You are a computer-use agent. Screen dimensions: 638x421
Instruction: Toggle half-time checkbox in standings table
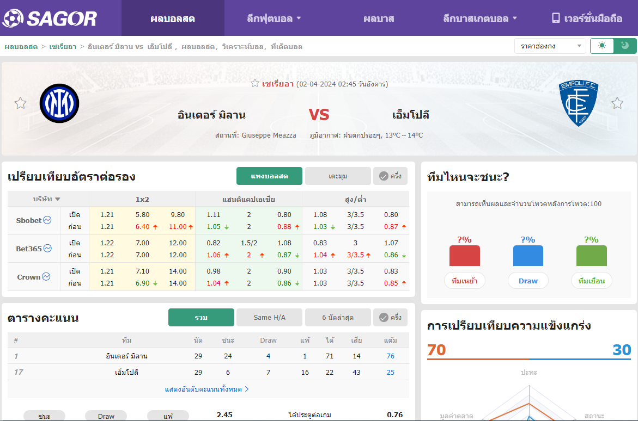tap(390, 317)
